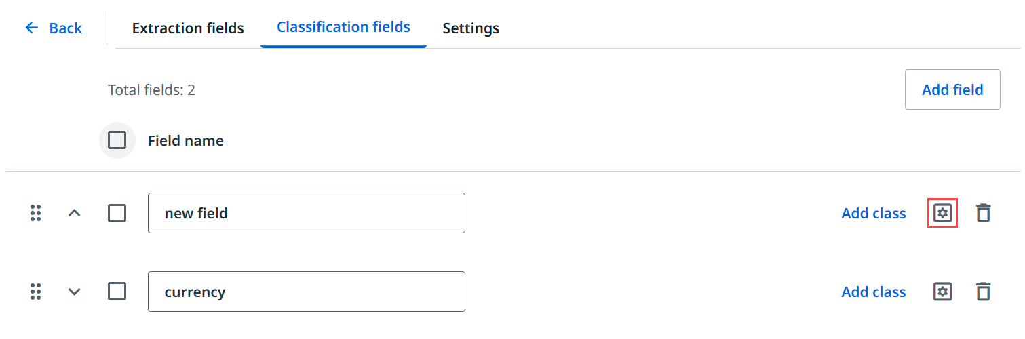Switch to the Extraction fields tab

coord(188,28)
